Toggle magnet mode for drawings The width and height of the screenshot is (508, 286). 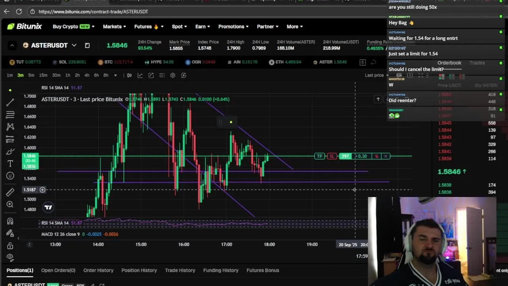[x=10, y=221]
